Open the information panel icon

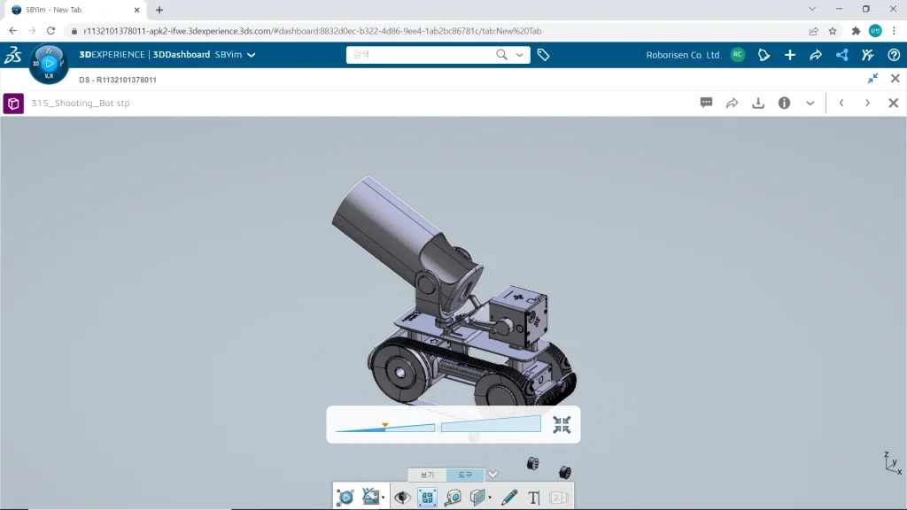tap(784, 103)
